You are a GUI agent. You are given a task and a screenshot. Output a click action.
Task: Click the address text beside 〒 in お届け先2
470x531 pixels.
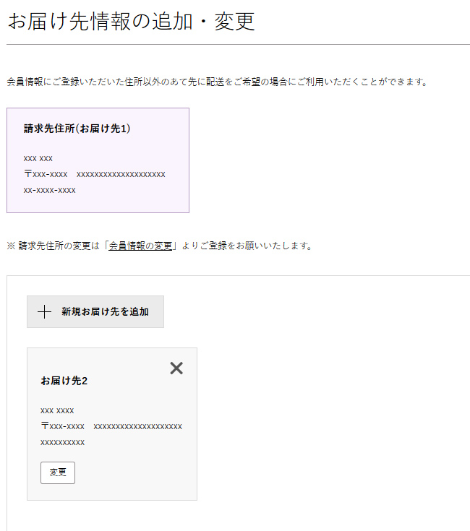coord(138,426)
